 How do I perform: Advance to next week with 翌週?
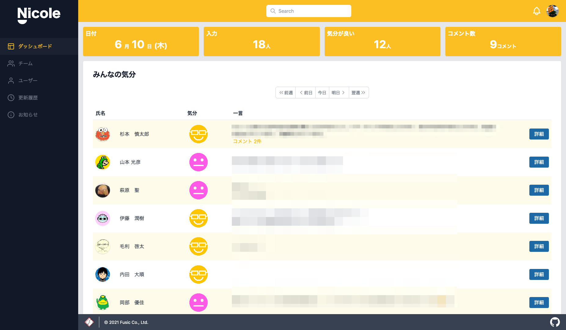[358, 93]
